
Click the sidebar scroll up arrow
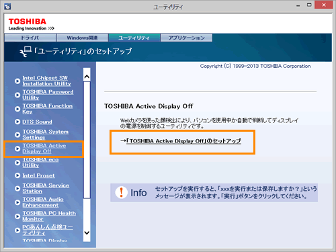coord(87,77)
